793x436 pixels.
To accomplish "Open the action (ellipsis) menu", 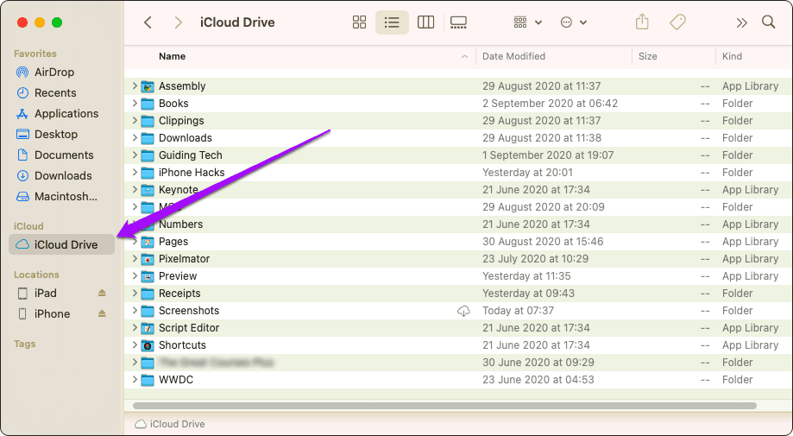I will [x=574, y=22].
